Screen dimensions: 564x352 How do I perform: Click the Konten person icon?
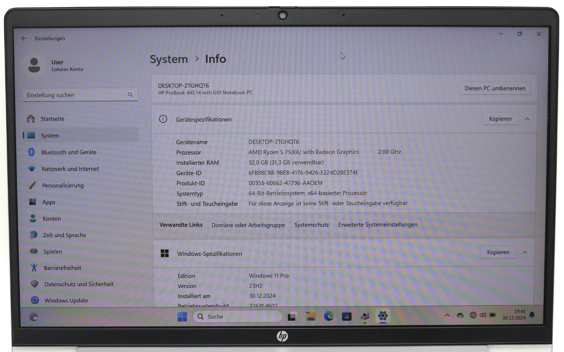tap(33, 218)
